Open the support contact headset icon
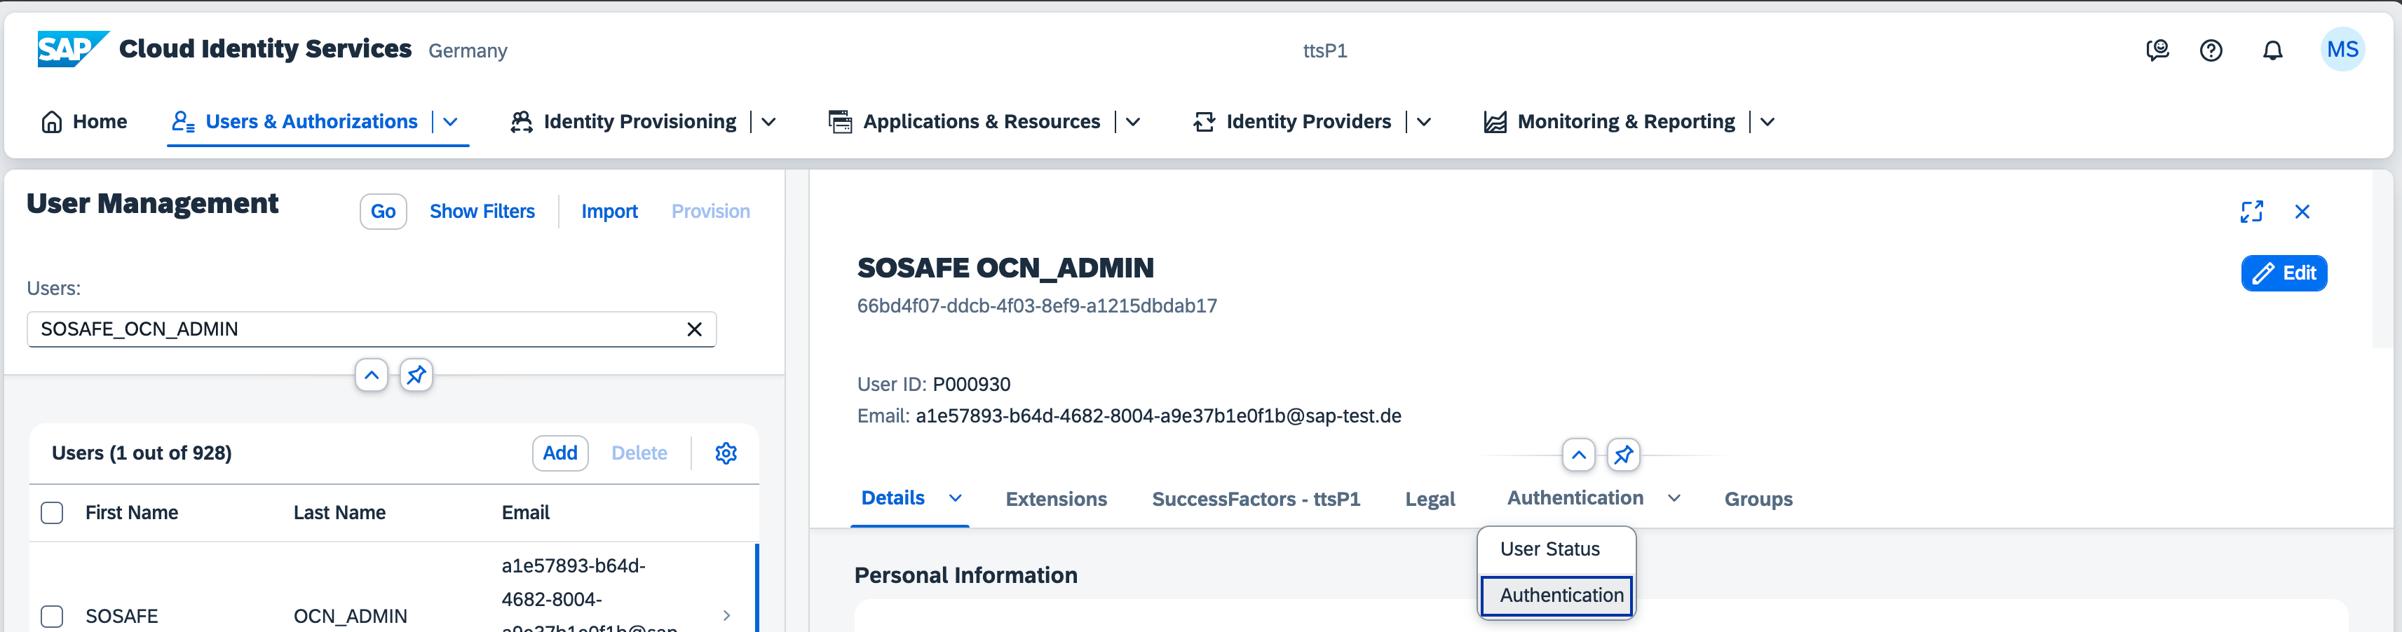2402x632 pixels. [x=2157, y=50]
